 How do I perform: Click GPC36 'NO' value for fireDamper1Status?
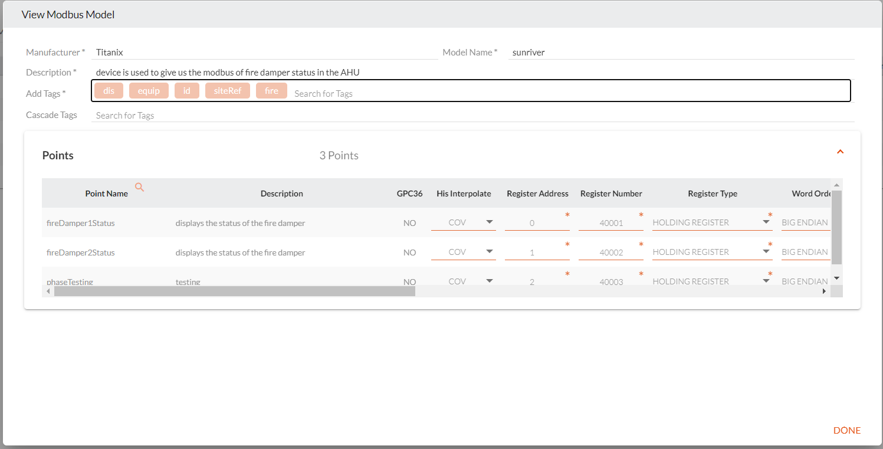[x=409, y=223]
